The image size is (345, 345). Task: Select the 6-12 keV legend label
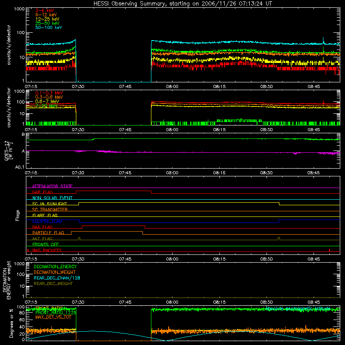(x=46, y=15)
